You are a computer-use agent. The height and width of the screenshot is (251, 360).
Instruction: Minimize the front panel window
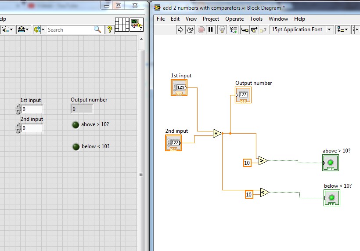[107, 6]
